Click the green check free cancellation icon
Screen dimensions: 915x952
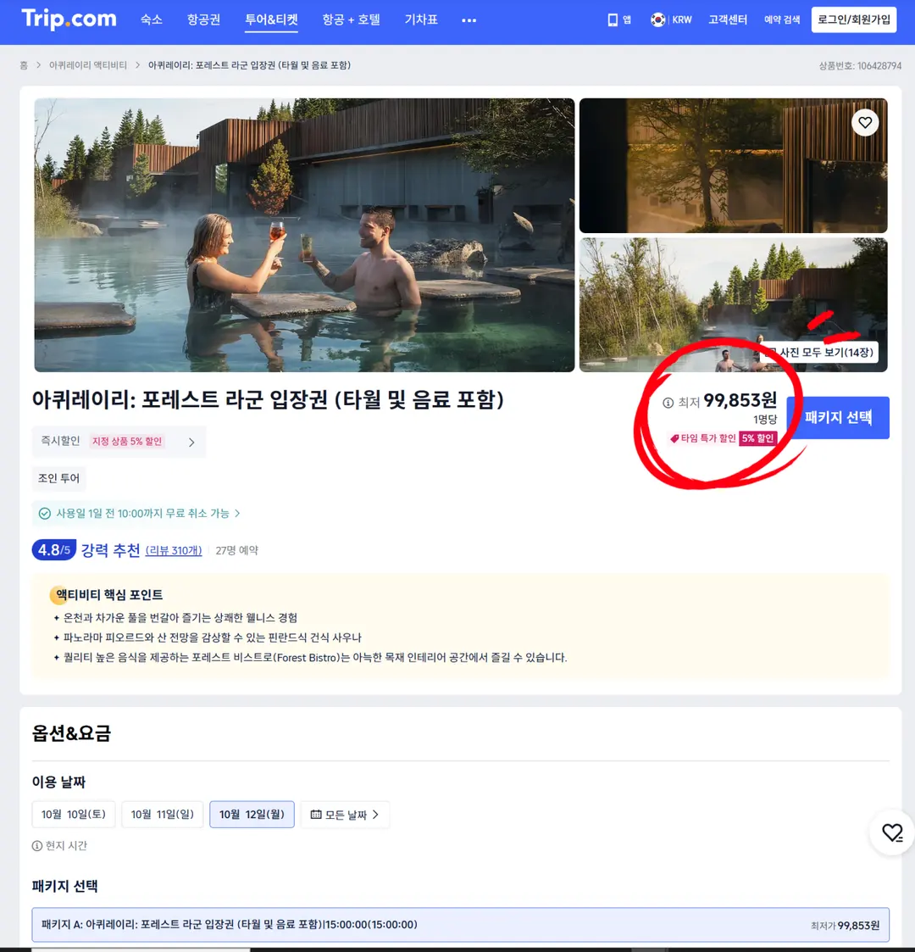pos(45,514)
